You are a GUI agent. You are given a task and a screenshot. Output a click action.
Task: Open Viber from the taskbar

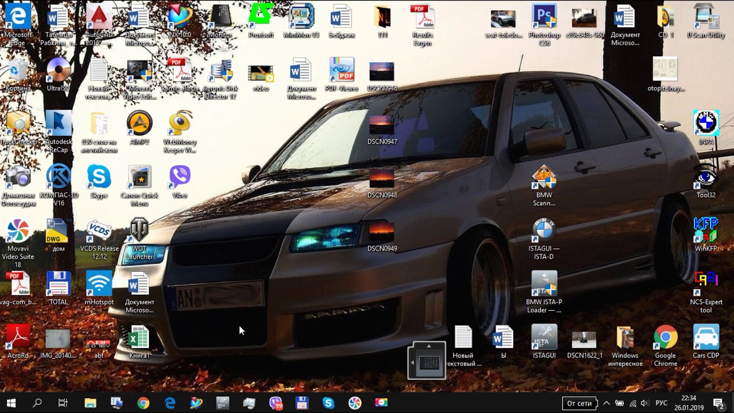[276, 403]
